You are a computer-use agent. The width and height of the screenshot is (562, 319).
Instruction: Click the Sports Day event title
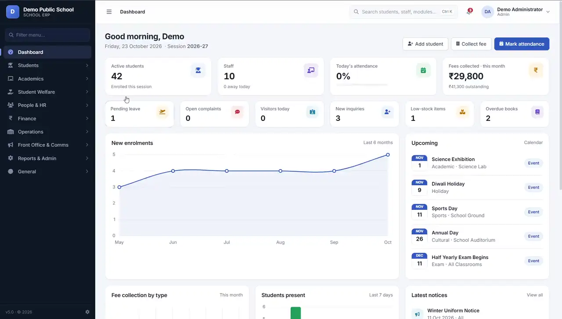[444, 209]
